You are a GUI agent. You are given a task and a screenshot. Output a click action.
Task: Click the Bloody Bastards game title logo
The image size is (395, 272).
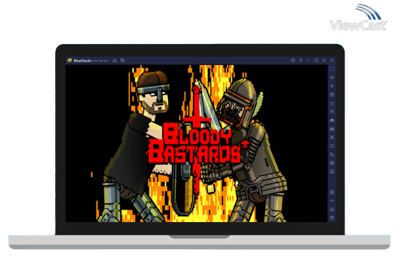pyautogui.click(x=197, y=143)
